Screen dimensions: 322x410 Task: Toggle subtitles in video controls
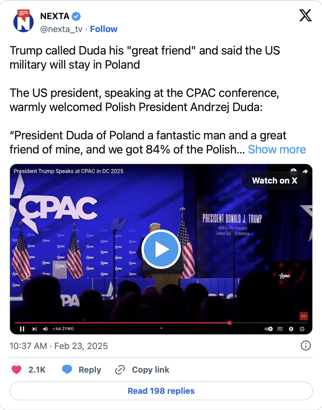coord(280,329)
